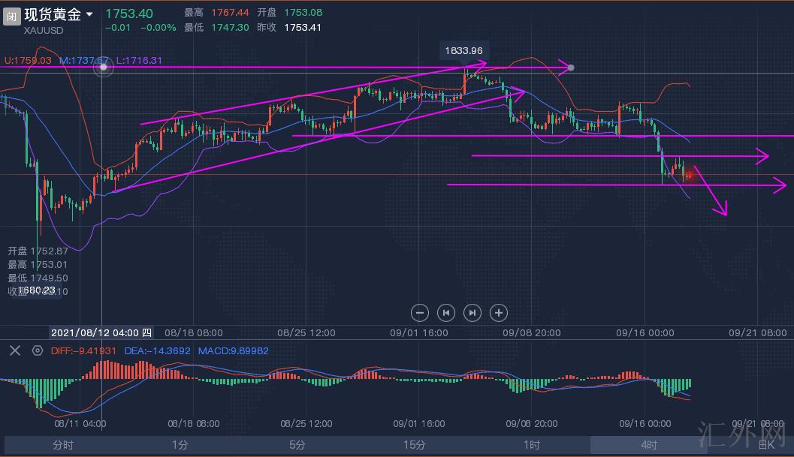The width and height of the screenshot is (794, 457).
Task: Expand the 现货黄金 symbol dropdown
Action: (x=89, y=14)
